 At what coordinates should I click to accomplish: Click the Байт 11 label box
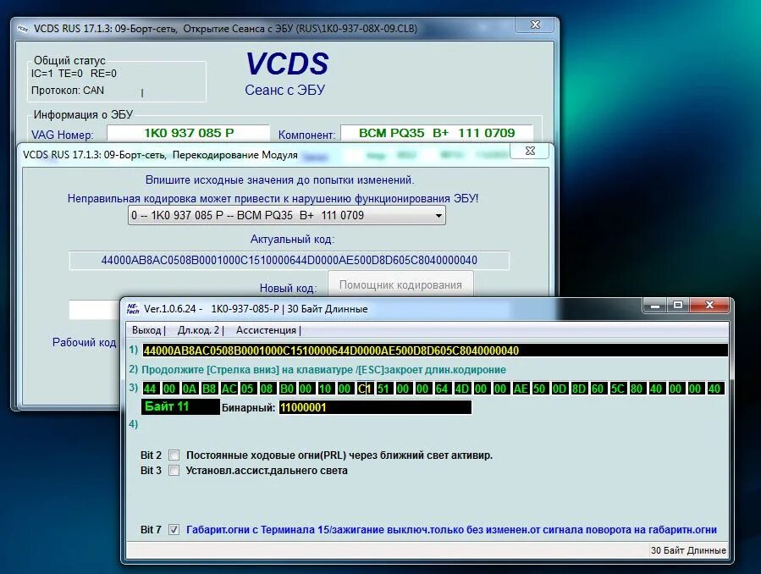click(x=180, y=406)
